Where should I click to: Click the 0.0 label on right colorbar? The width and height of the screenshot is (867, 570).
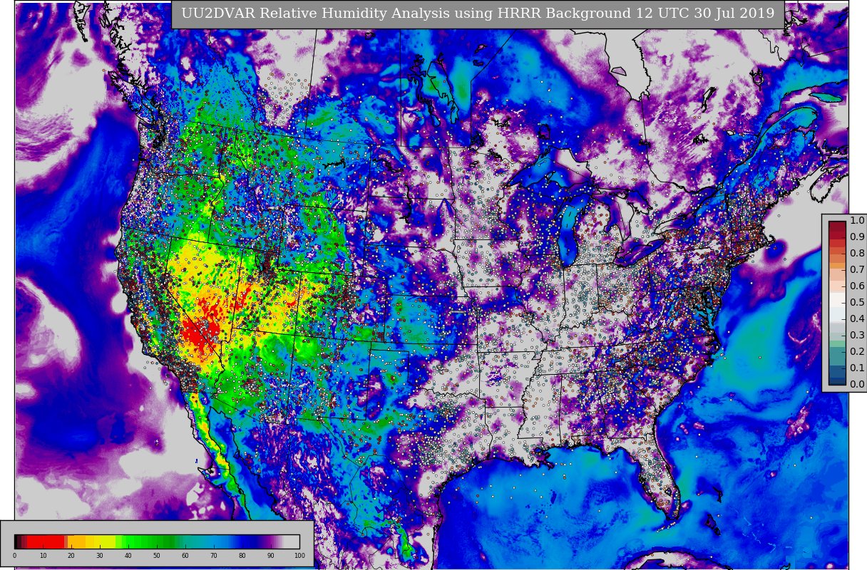pyautogui.click(x=857, y=384)
